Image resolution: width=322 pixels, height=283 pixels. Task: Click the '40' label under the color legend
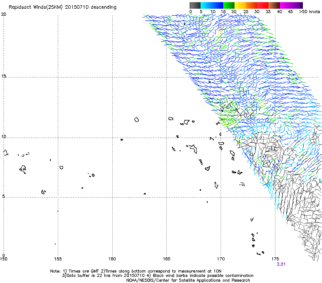tap(279, 12)
